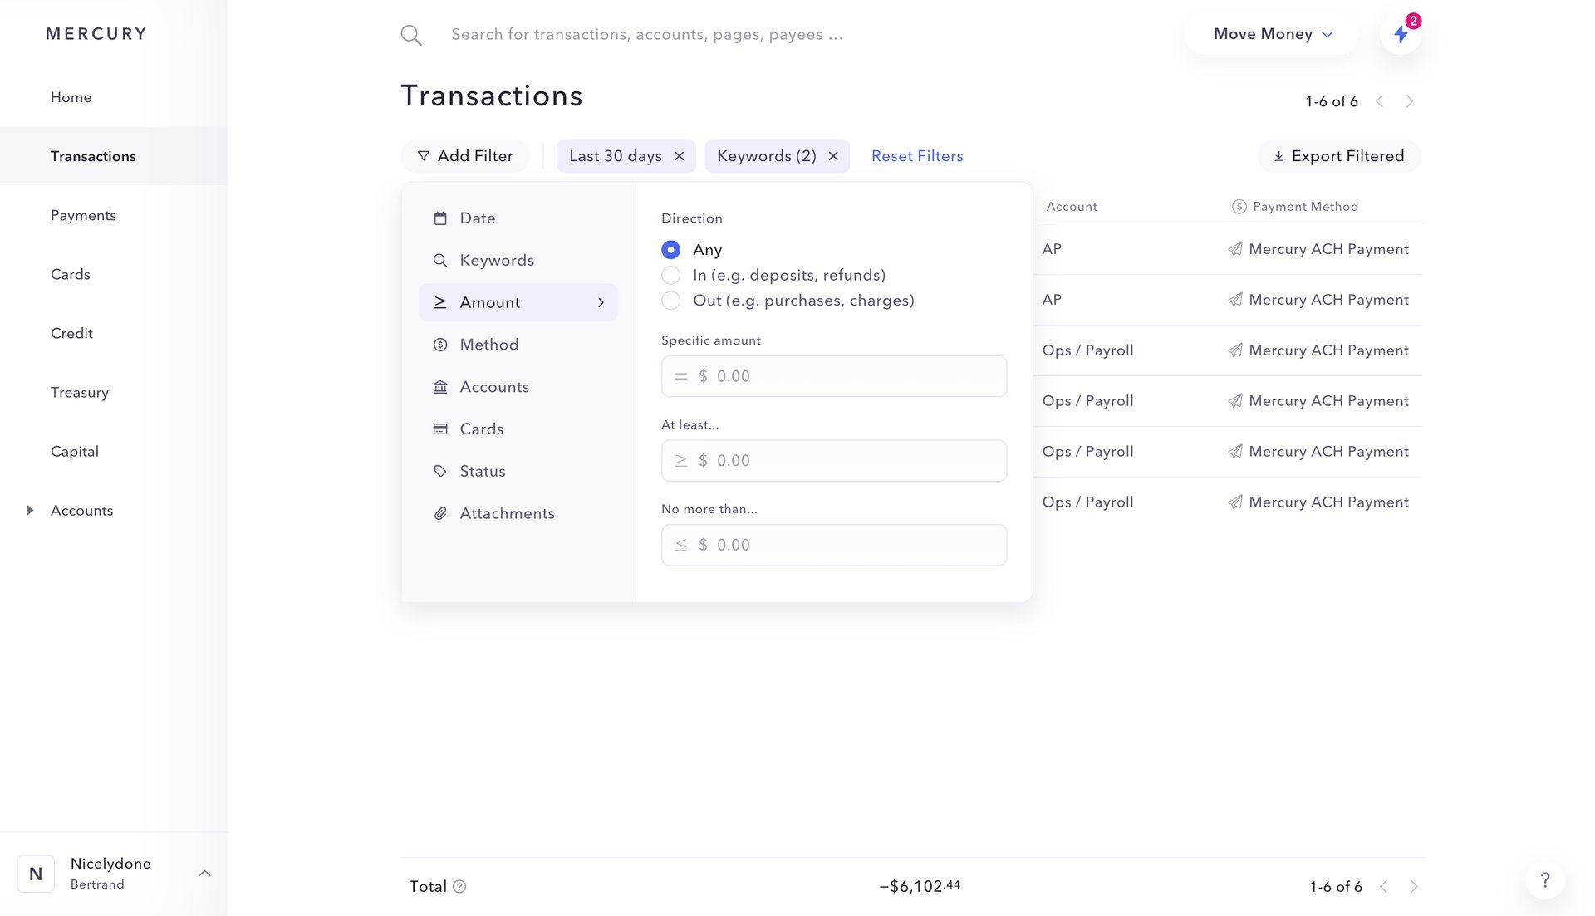This screenshot has height=916, width=1595.
Task: Open the Move Money dropdown
Action: coord(1271,33)
